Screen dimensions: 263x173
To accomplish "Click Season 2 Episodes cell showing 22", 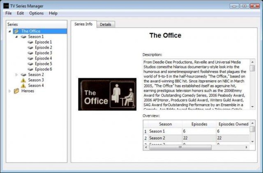I will pyautogui.click(x=199, y=138).
